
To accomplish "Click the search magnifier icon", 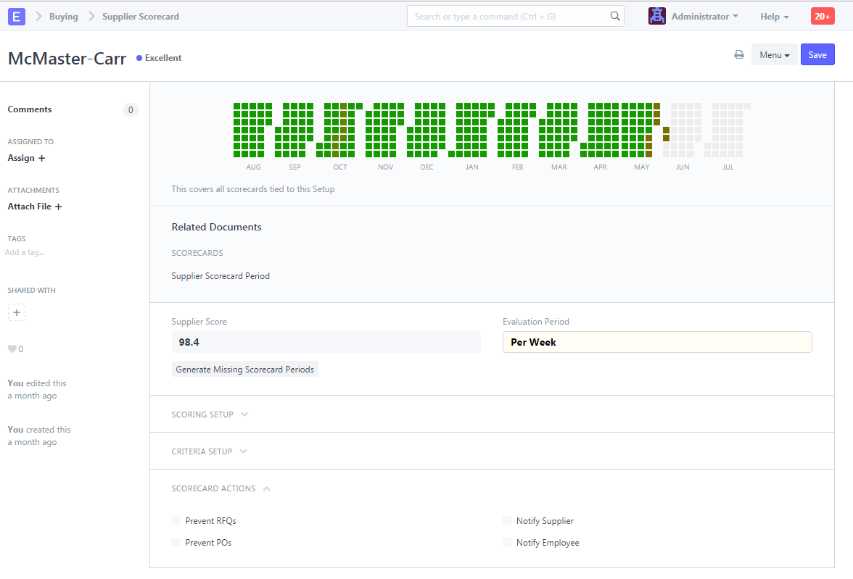I will point(614,16).
